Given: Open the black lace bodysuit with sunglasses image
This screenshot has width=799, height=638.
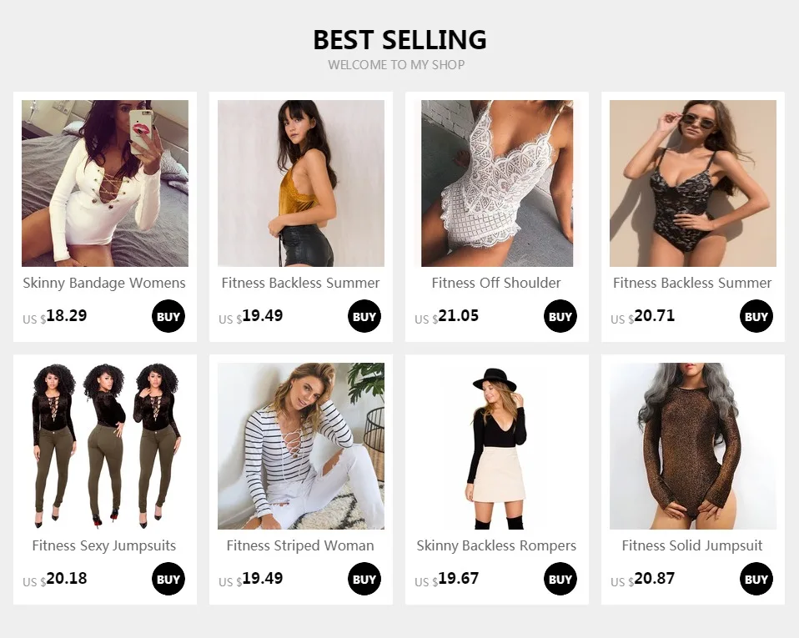Looking at the screenshot, I should (x=693, y=183).
